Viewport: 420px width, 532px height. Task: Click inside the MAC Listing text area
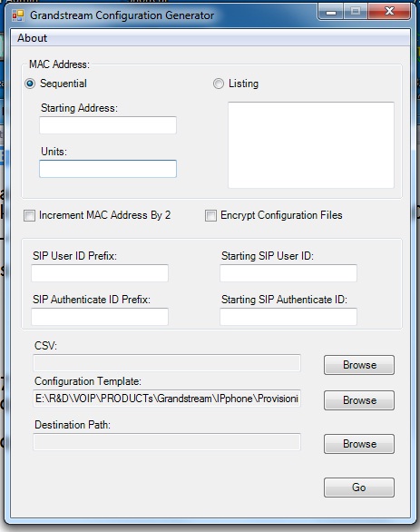[311, 145]
